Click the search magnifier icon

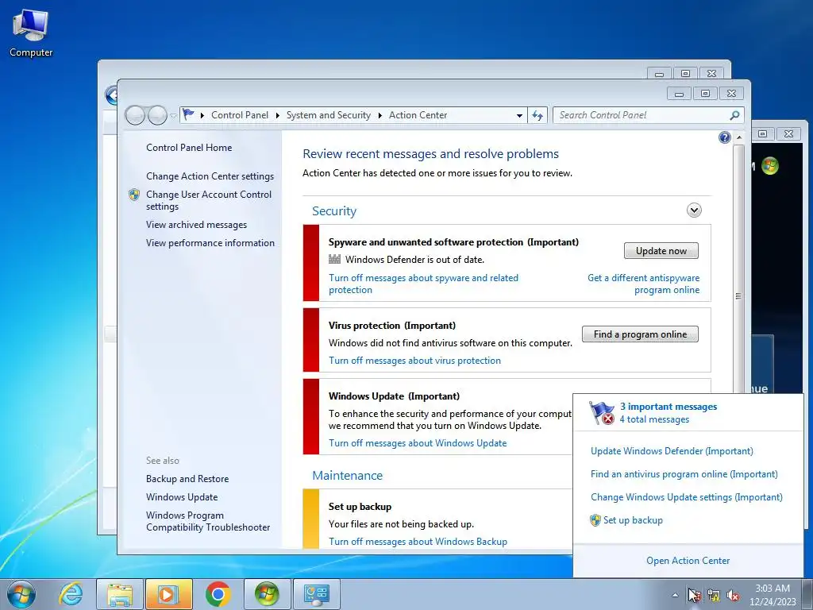coord(734,115)
